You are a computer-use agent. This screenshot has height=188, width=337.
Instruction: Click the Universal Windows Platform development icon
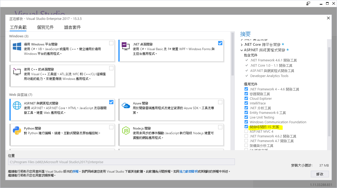coord(17,46)
